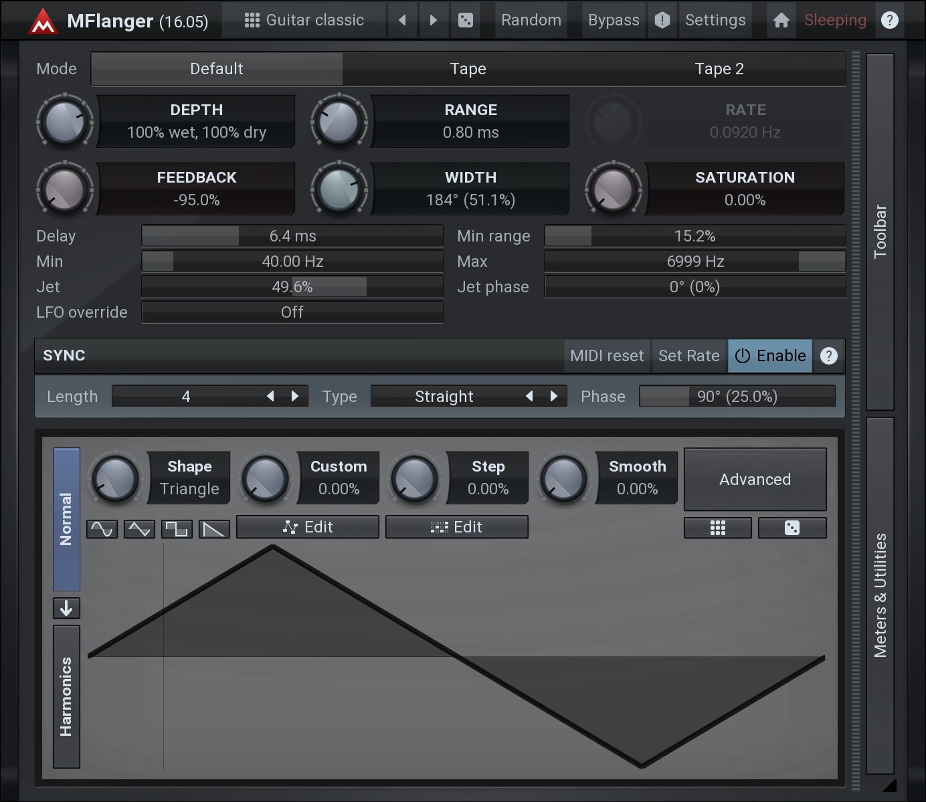This screenshot has height=802, width=926.
Task: Toggle the Bypass button
Action: [x=614, y=20]
